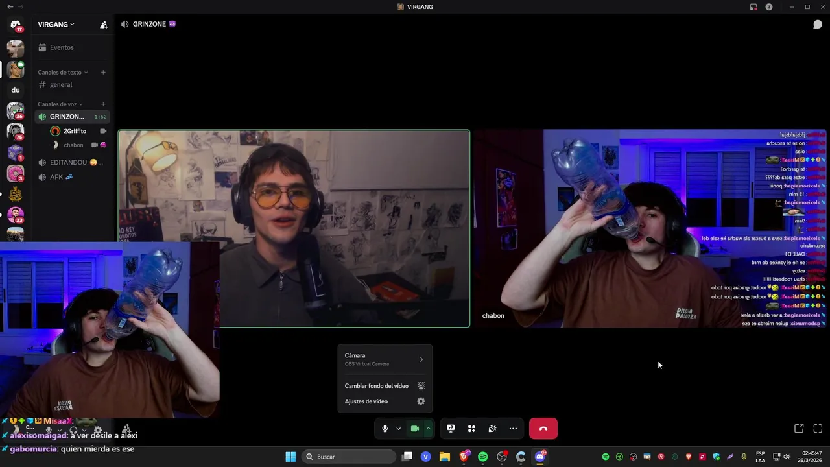830x467 pixels.
Task: Create a new text channel plus icon
Action: pos(103,72)
